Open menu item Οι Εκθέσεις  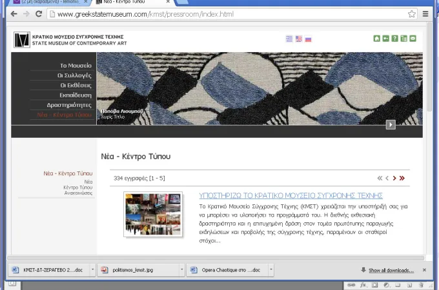tap(76, 85)
